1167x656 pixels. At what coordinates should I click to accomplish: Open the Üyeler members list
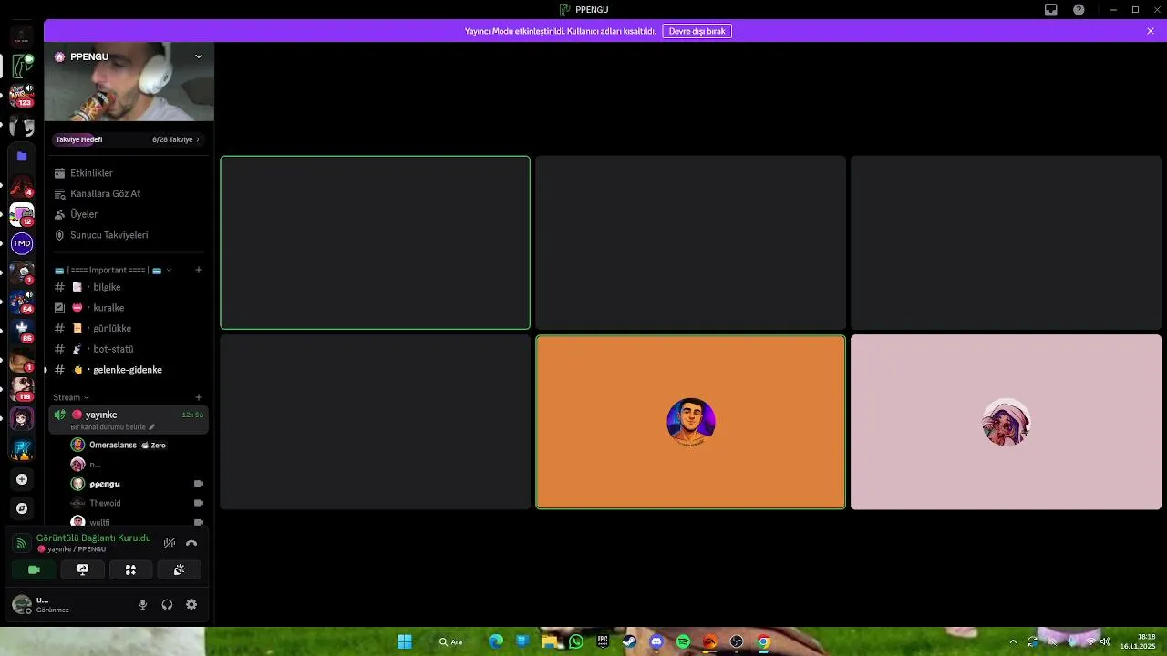coord(128,214)
